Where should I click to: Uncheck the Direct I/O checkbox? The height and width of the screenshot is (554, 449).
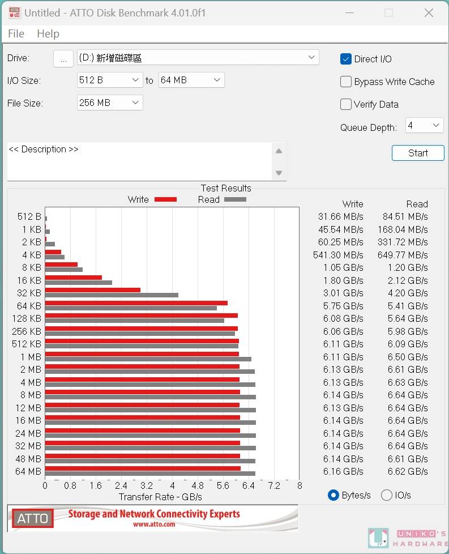[346, 59]
